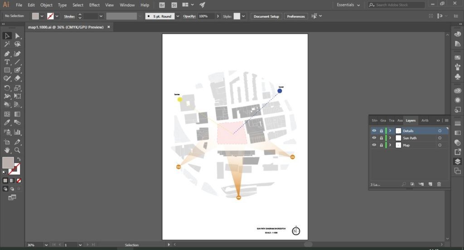Click the Opacity label link

(x=189, y=16)
